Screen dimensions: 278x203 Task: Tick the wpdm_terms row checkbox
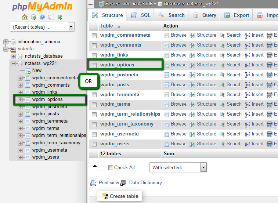pyautogui.click(x=94, y=105)
